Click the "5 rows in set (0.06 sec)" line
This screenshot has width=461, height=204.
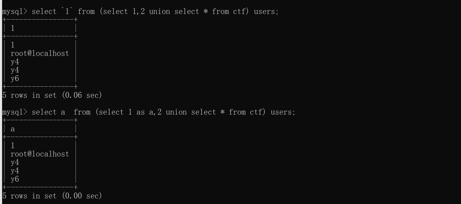pos(52,95)
